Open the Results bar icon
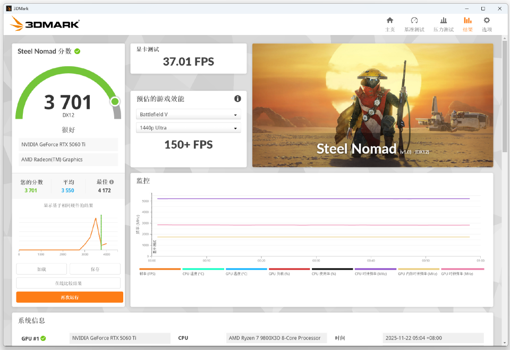This screenshot has width=510, height=350. (467, 21)
